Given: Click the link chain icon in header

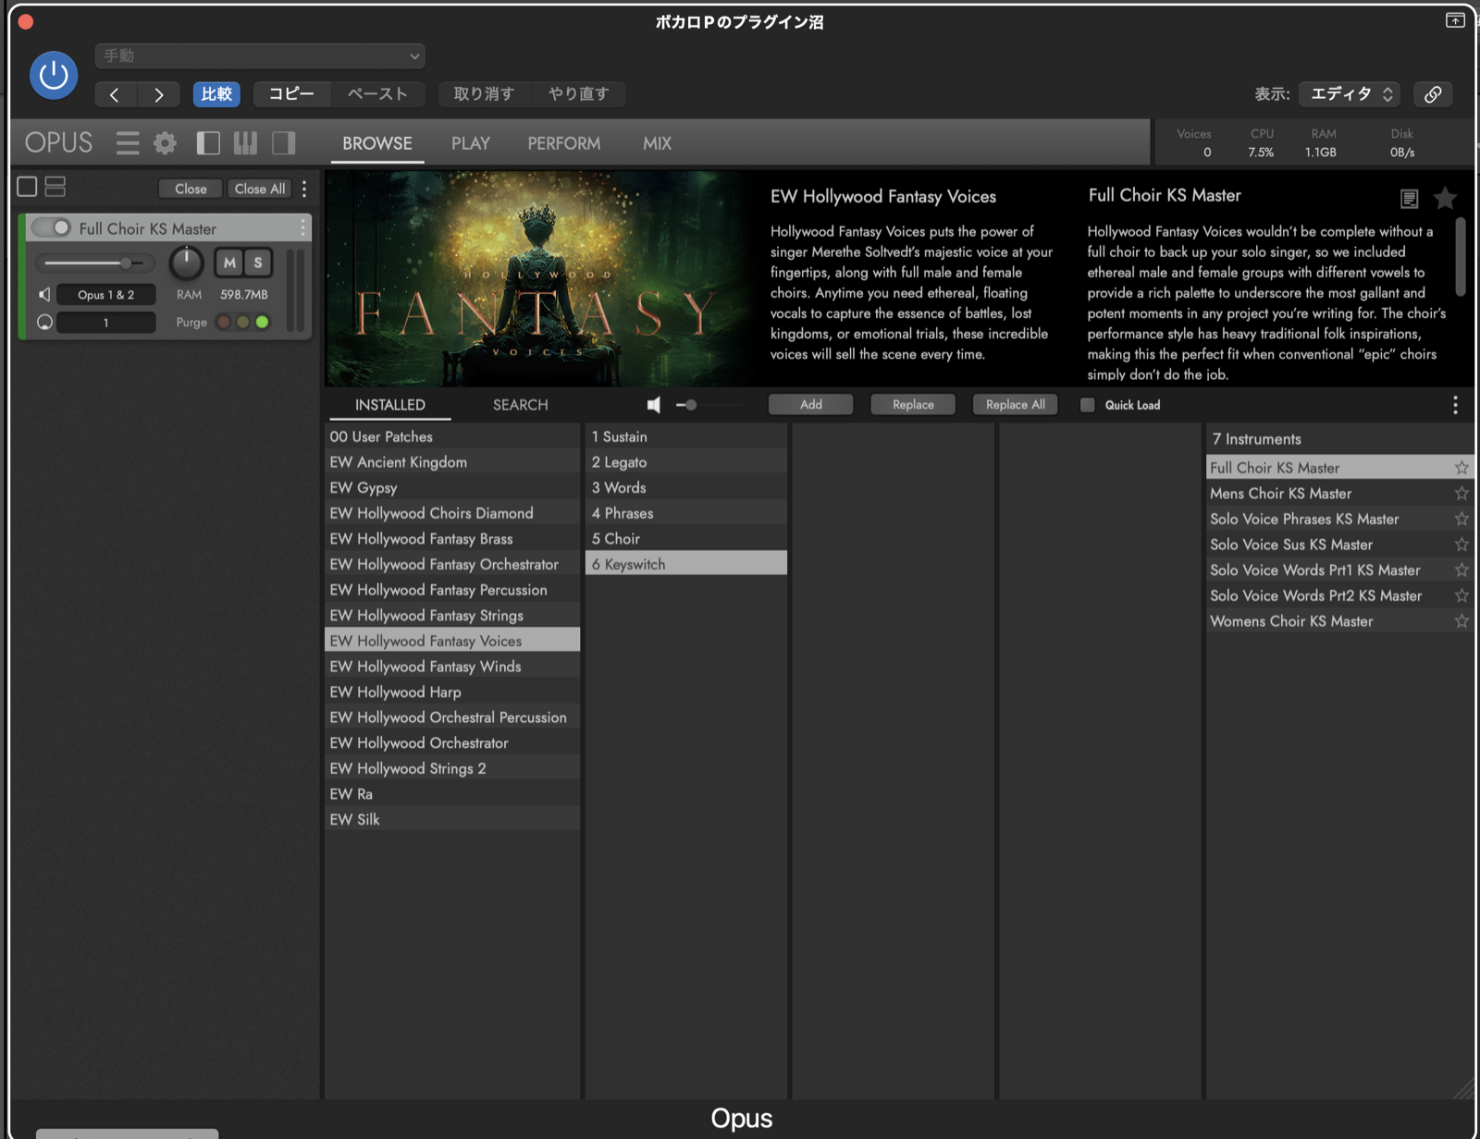Looking at the screenshot, I should 1433,94.
